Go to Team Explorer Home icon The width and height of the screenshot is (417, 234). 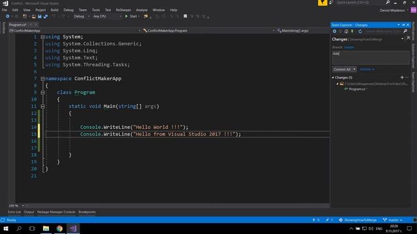(346, 31)
